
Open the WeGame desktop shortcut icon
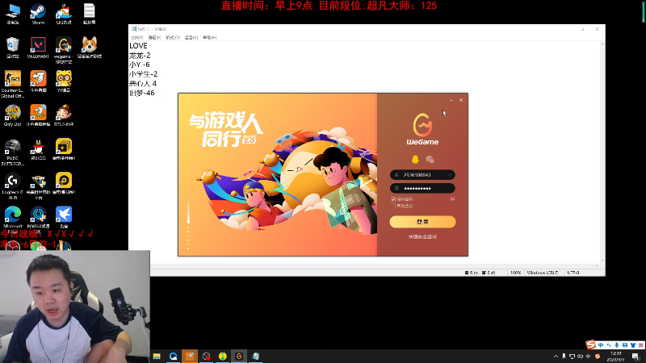[64, 49]
